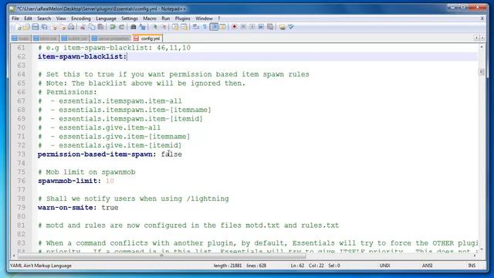Click the Paste toolbar icon
This screenshot has width=494, height=278.
(x=100, y=27)
